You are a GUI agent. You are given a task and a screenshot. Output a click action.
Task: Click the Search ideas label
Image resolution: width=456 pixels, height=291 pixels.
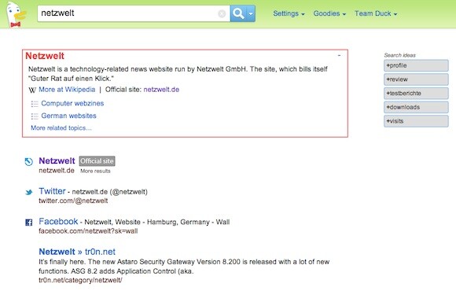pyautogui.click(x=400, y=55)
